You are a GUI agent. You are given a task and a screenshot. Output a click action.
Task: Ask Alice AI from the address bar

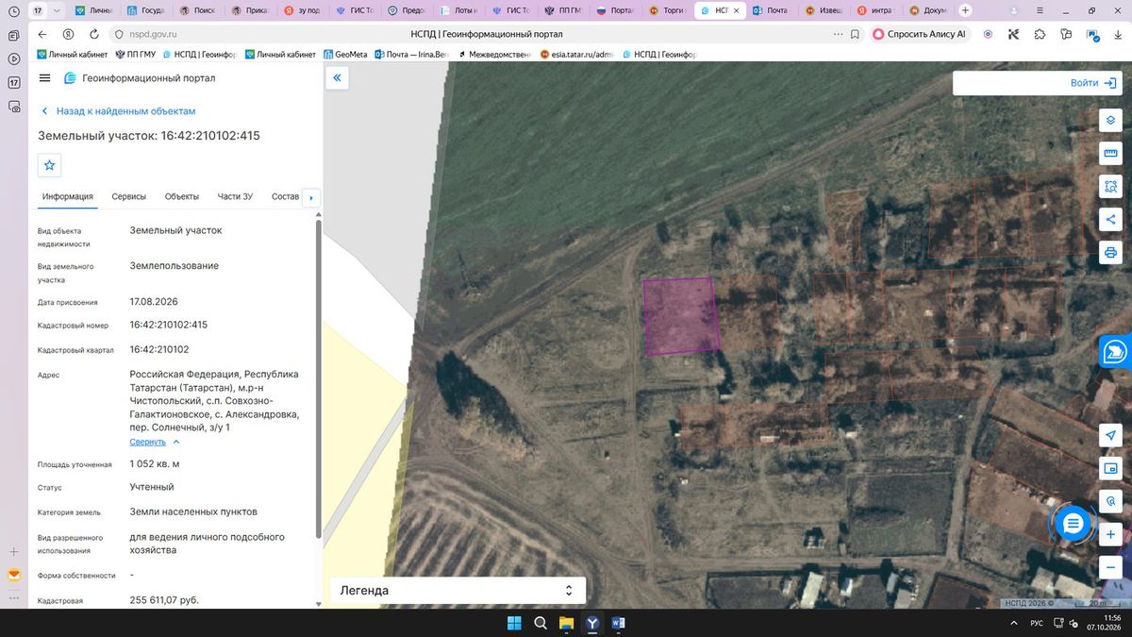pos(919,34)
